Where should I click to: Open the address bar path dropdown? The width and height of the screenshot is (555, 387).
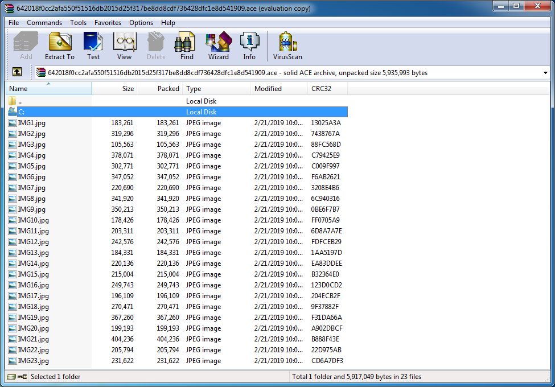pyautogui.click(x=545, y=73)
